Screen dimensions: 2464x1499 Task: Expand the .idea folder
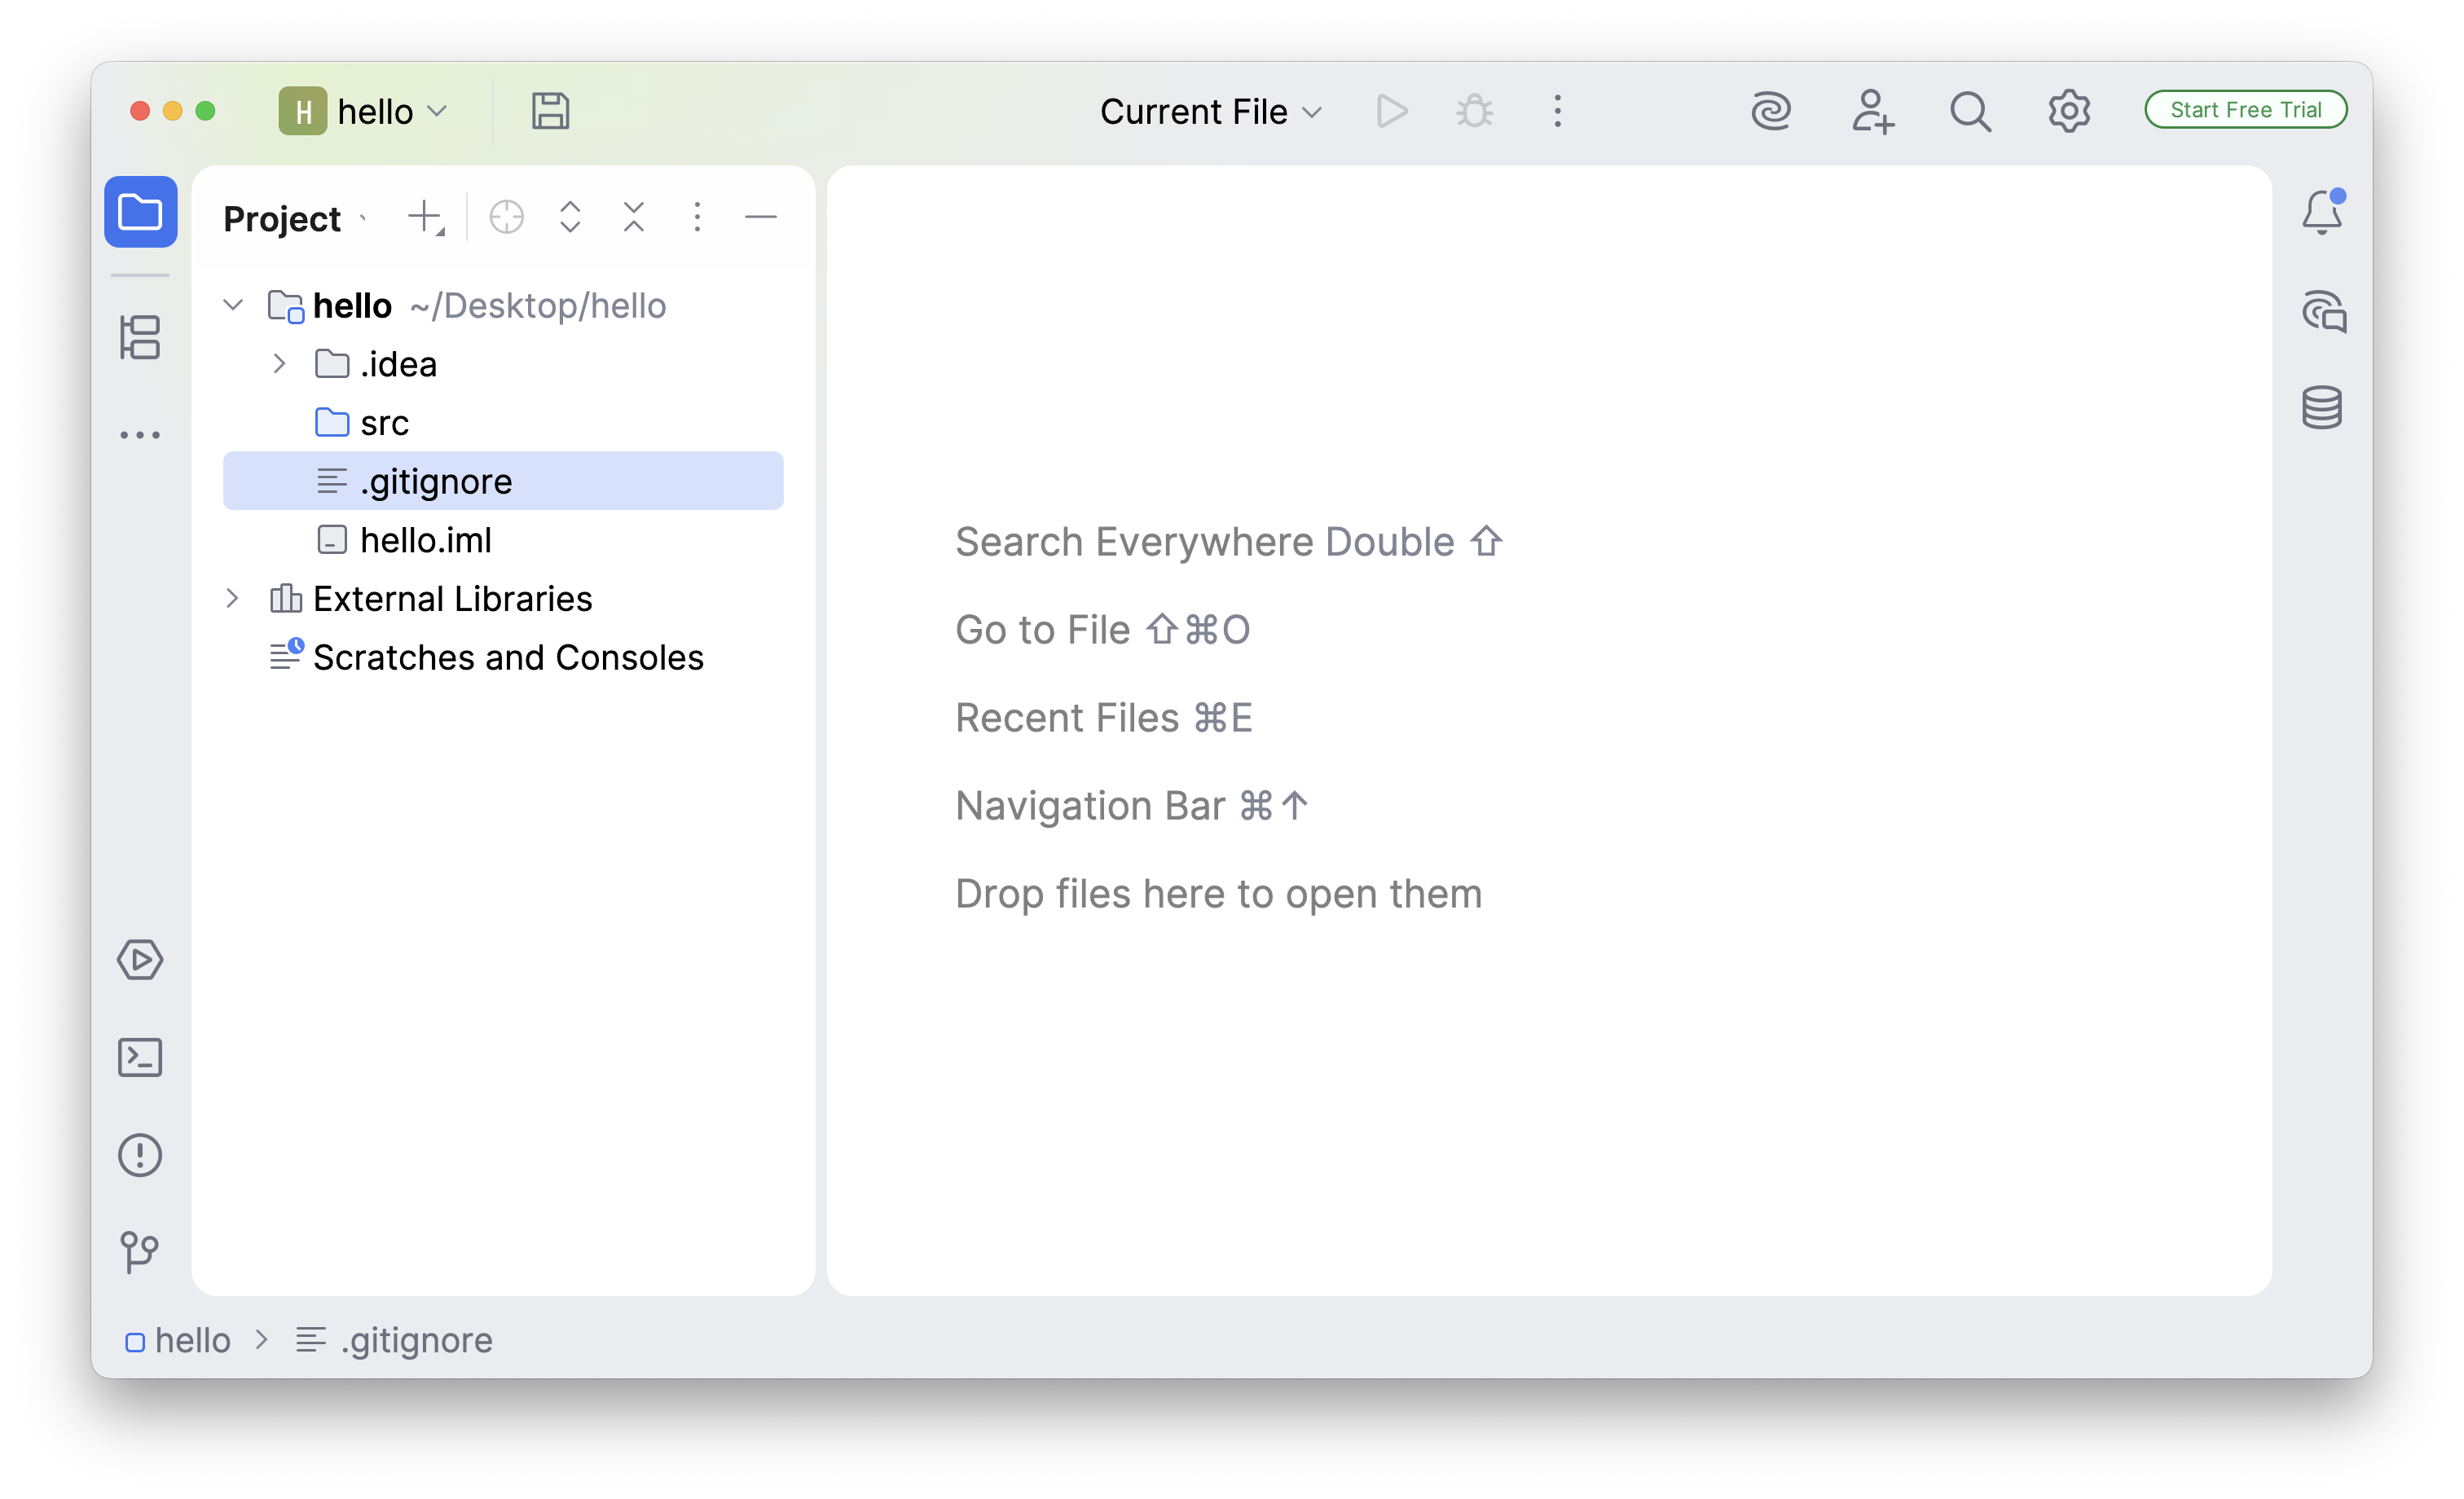(279, 364)
